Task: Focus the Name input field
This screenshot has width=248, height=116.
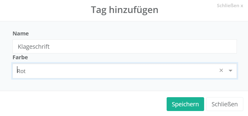Action: (124, 46)
